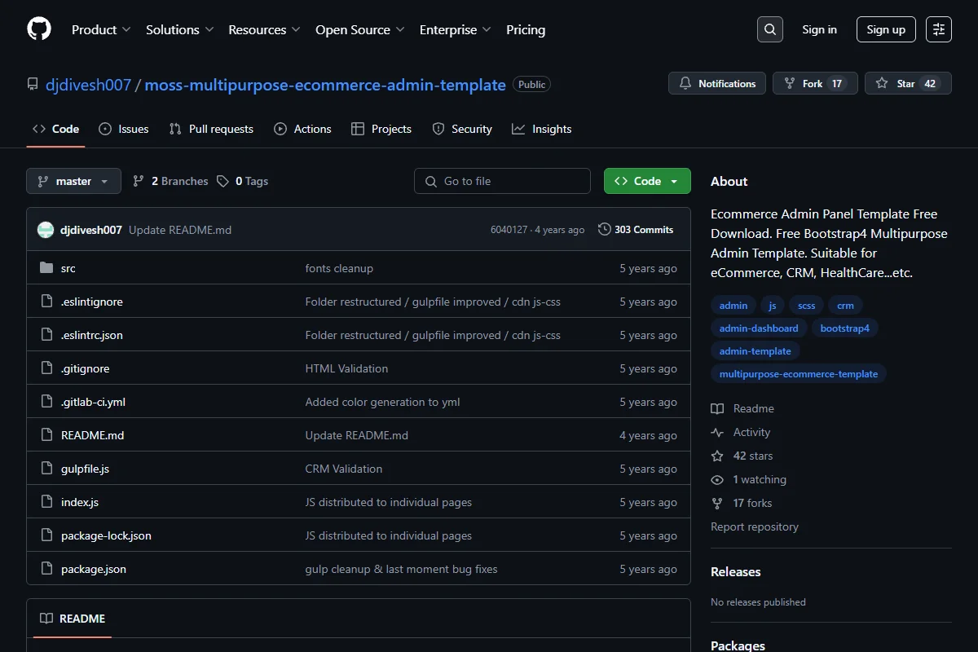This screenshot has height=652, width=978.
Task: Open search with the magnifier icon
Action: [x=770, y=29]
